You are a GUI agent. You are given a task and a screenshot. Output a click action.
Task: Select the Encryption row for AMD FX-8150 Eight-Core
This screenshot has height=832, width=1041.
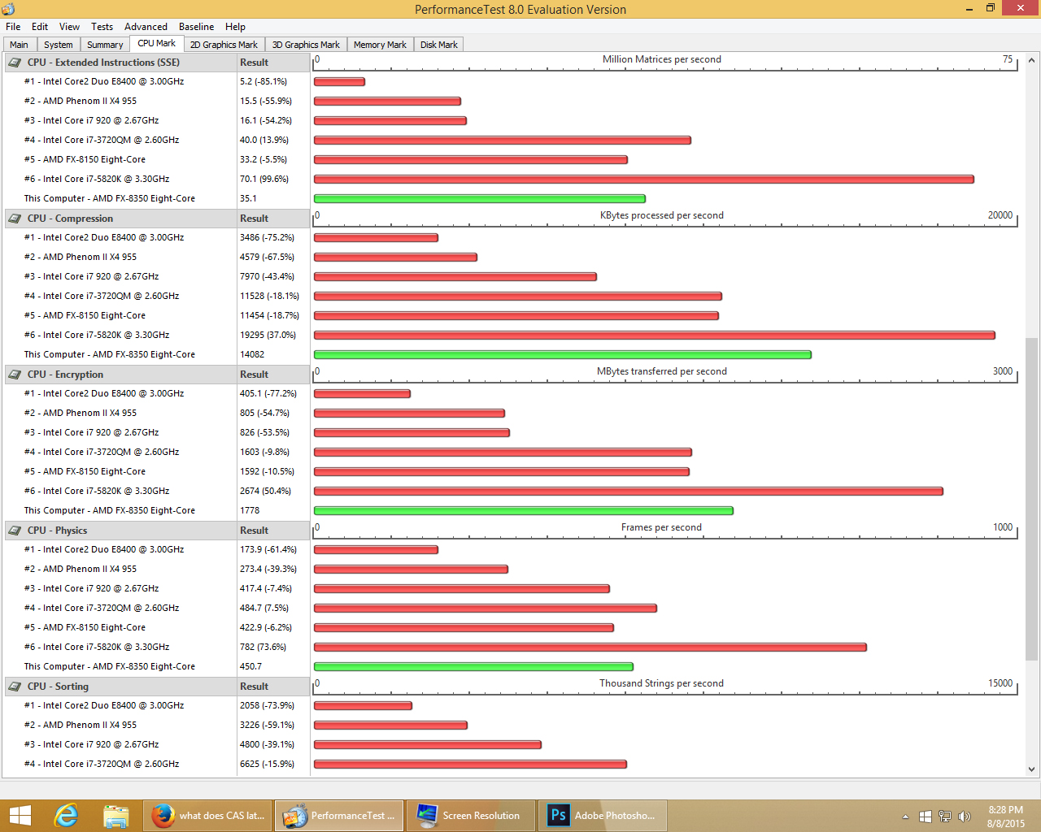coord(85,471)
